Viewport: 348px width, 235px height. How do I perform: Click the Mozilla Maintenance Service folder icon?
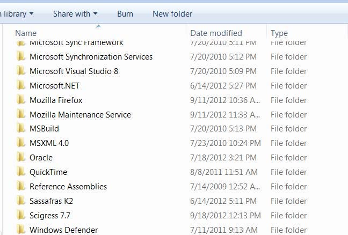(x=21, y=114)
